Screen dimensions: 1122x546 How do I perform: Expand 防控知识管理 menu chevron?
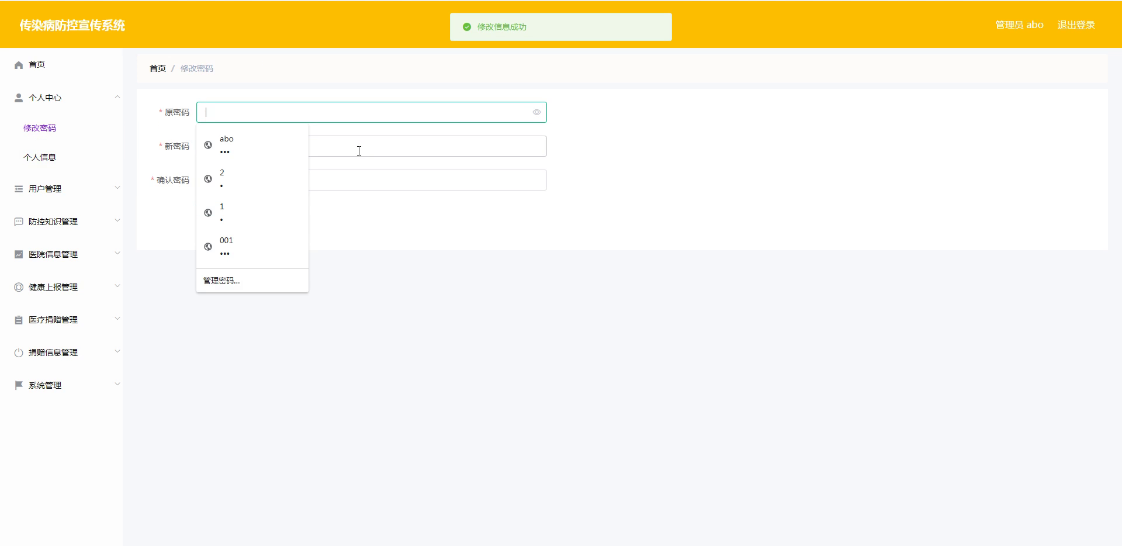(117, 221)
